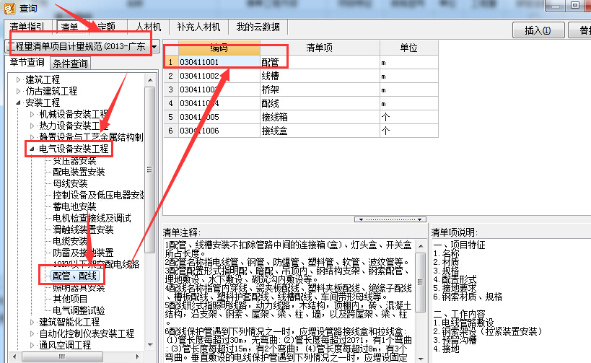
Task: Open the 定额 tab
Action: click(x=106, y=27)
